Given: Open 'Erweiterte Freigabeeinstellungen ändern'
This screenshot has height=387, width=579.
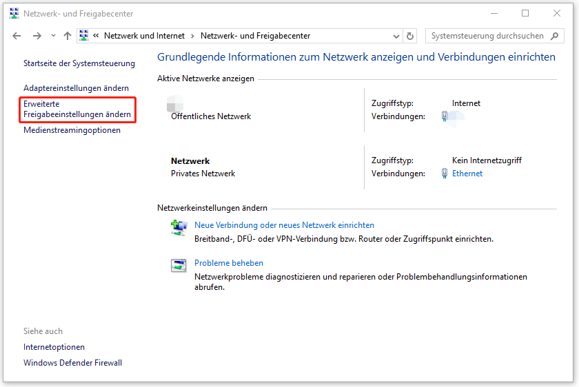Looking at the screenshot, I should [x=77, y=109].
